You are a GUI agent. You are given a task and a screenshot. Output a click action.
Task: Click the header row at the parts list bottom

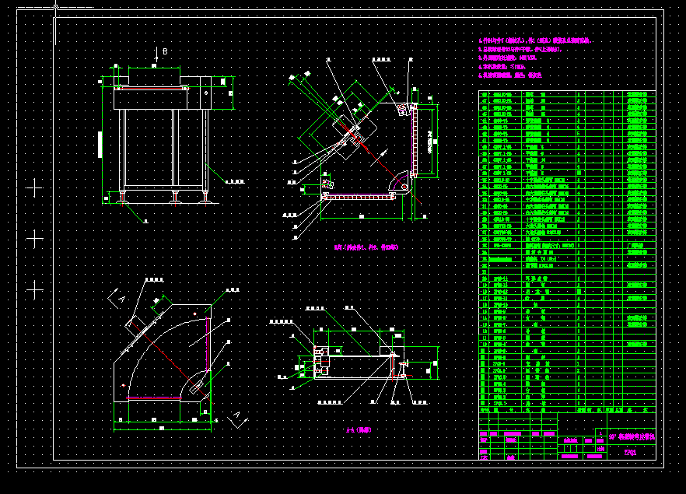(566, 409)
